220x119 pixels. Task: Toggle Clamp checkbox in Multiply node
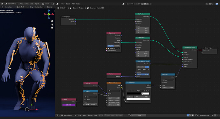(162, 83)
